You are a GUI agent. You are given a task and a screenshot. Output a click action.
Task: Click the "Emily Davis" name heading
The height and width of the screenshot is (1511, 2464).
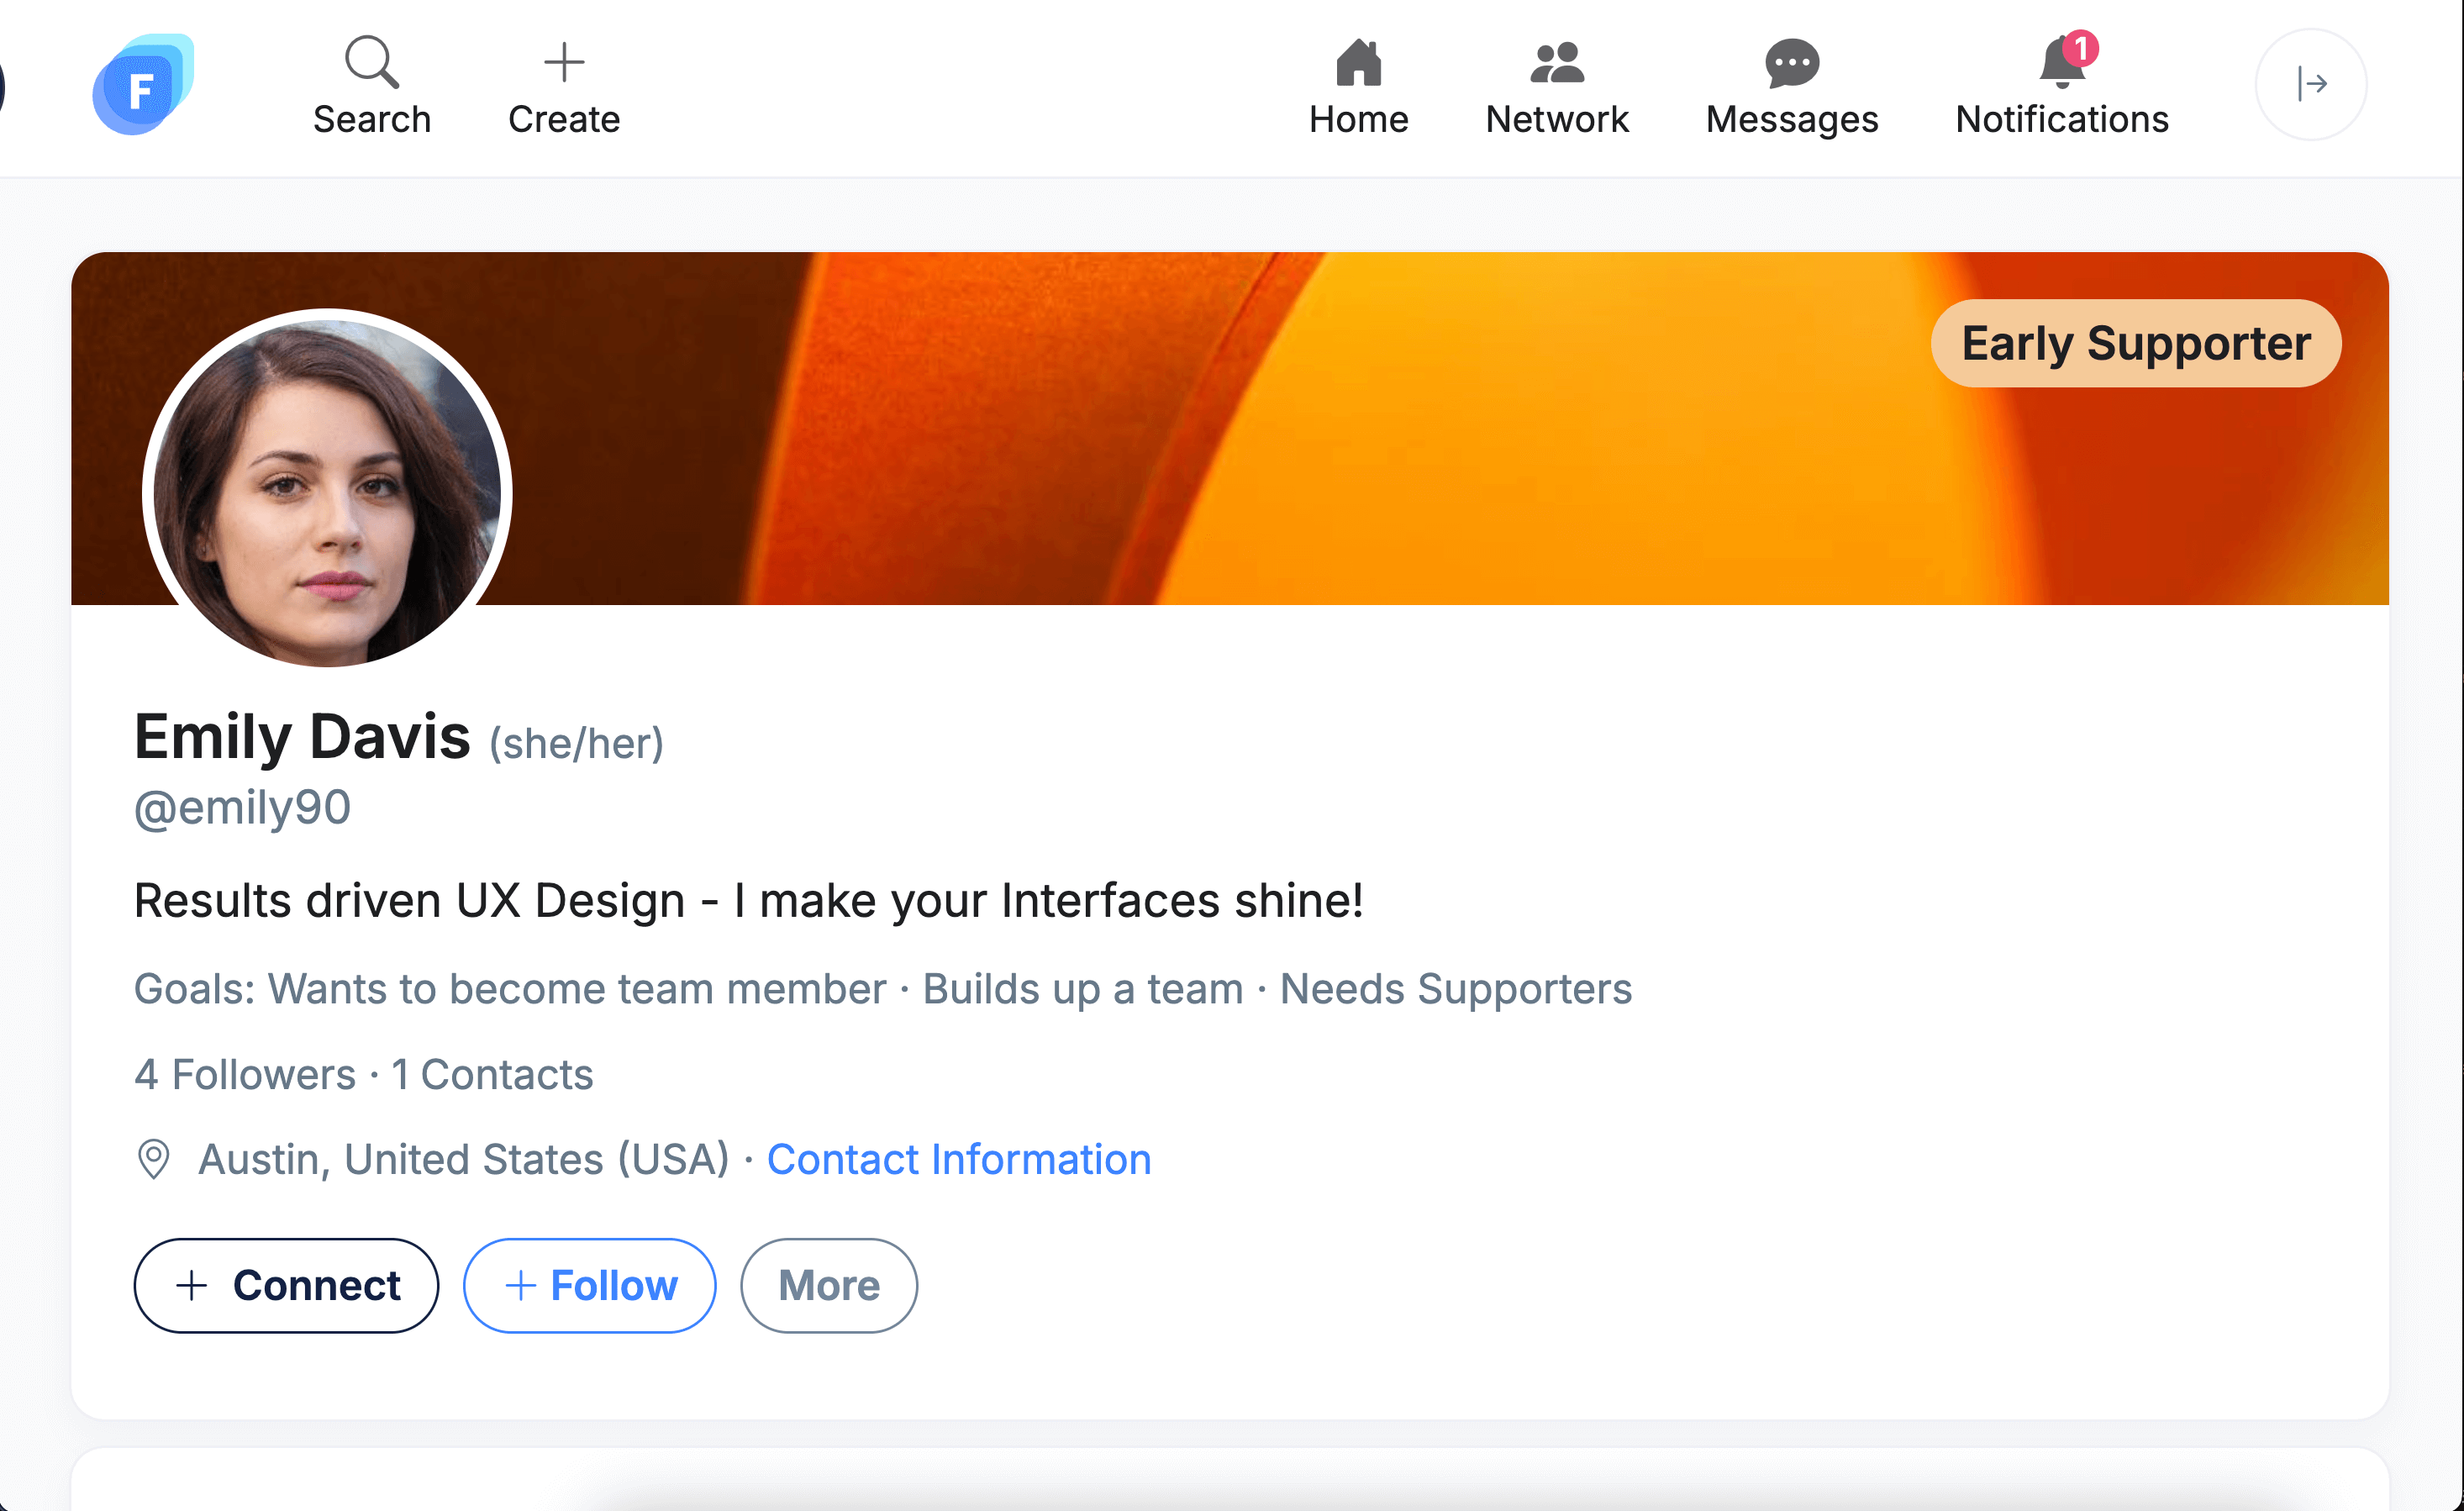[302, 737]
